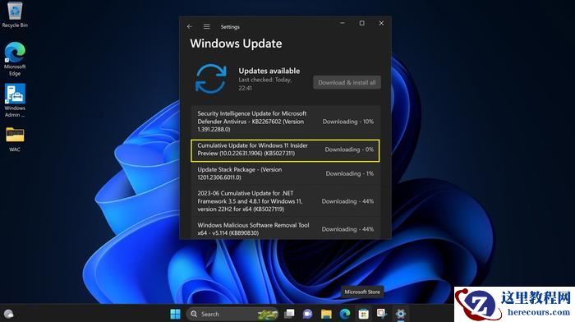Viewport: 575px width, 322px height.
Task: Click the Download & install all button
Action: (x=347, y=82)
